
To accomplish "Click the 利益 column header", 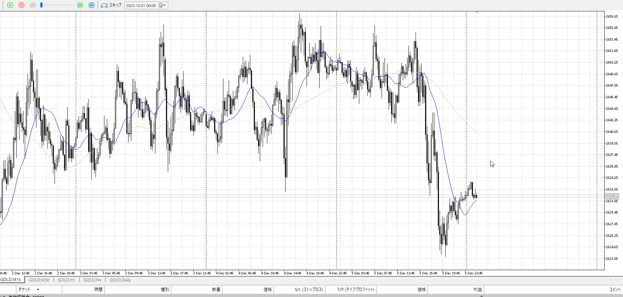I will point(478,290).
